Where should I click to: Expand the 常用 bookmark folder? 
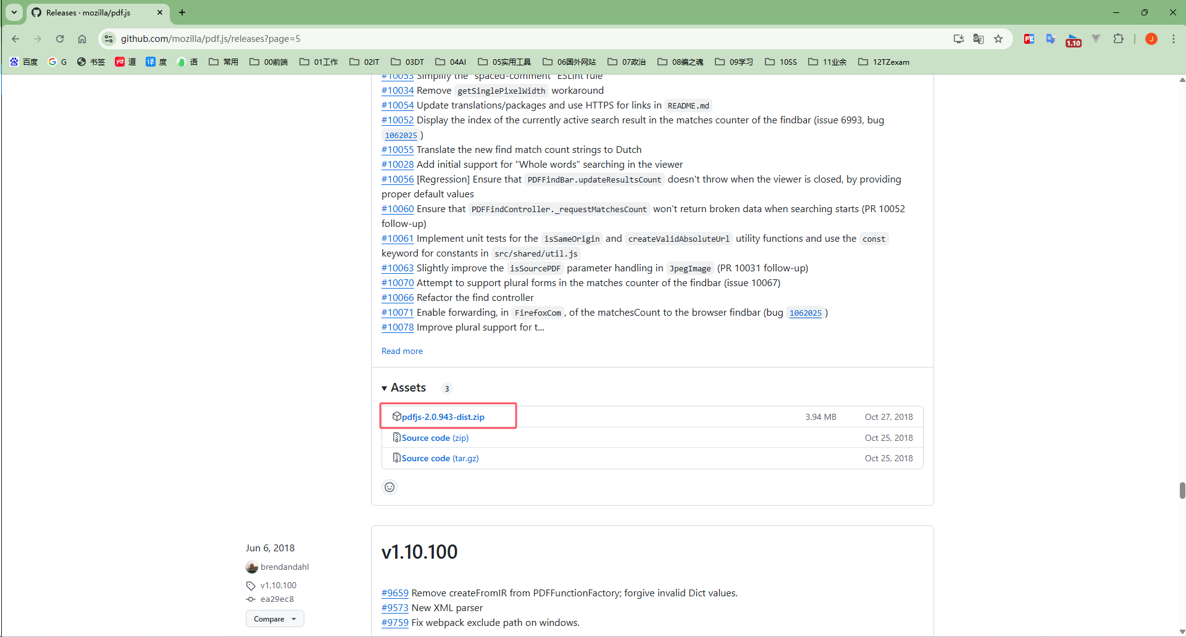[223, 62]
